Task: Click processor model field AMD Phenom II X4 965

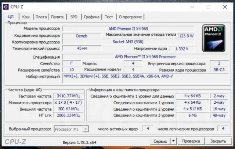Action: click(x=129, y=29)
